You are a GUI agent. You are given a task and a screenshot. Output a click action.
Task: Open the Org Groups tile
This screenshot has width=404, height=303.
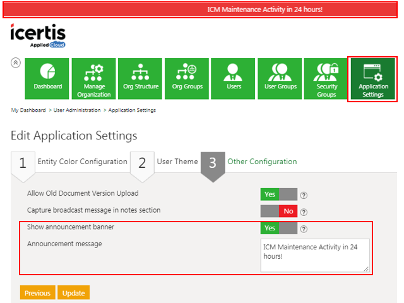coord(187,79)
